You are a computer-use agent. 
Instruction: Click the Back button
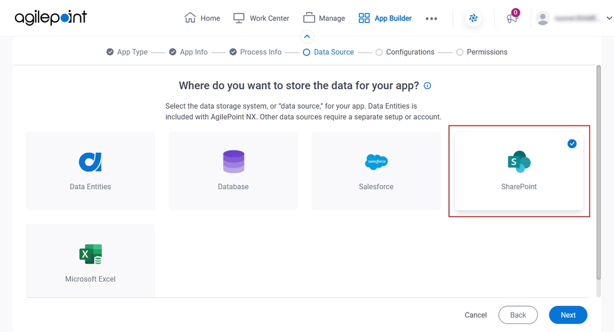(518, 315)
